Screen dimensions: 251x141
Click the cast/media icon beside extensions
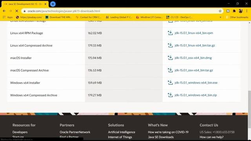[x=228, y=11]
